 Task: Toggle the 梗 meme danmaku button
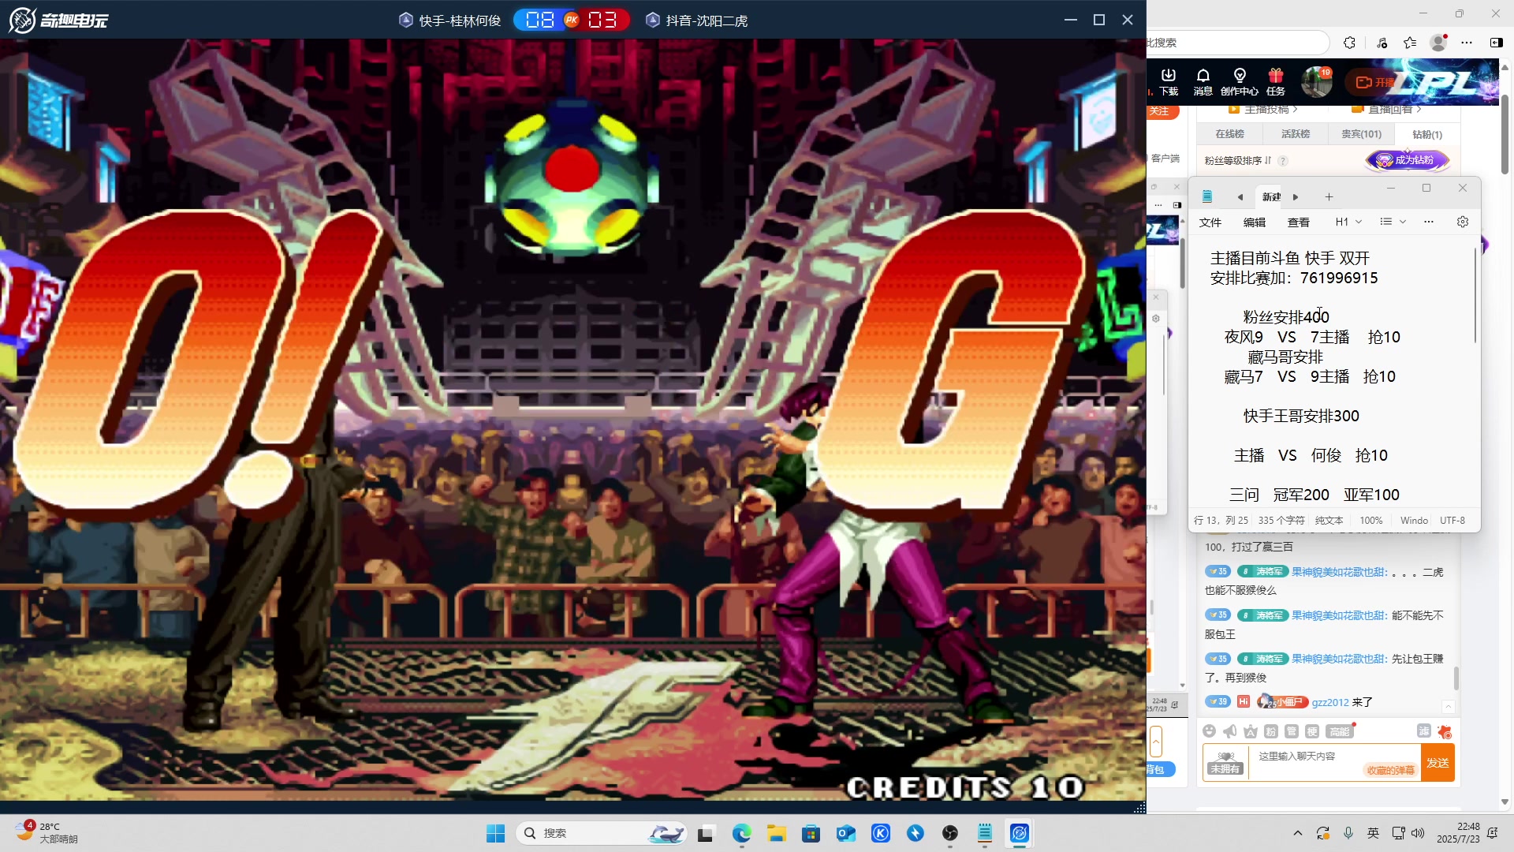1312,731
